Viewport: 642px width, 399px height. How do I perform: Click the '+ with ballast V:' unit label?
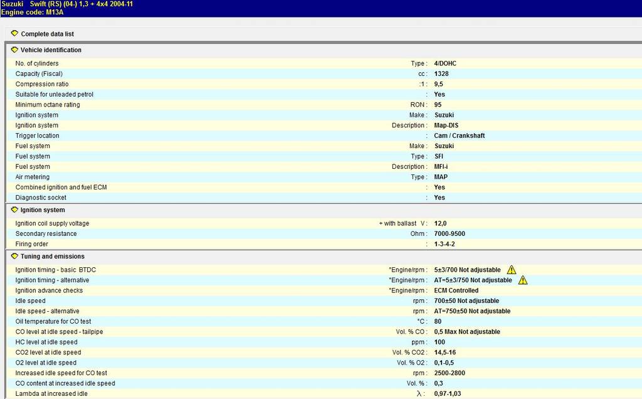403,223
